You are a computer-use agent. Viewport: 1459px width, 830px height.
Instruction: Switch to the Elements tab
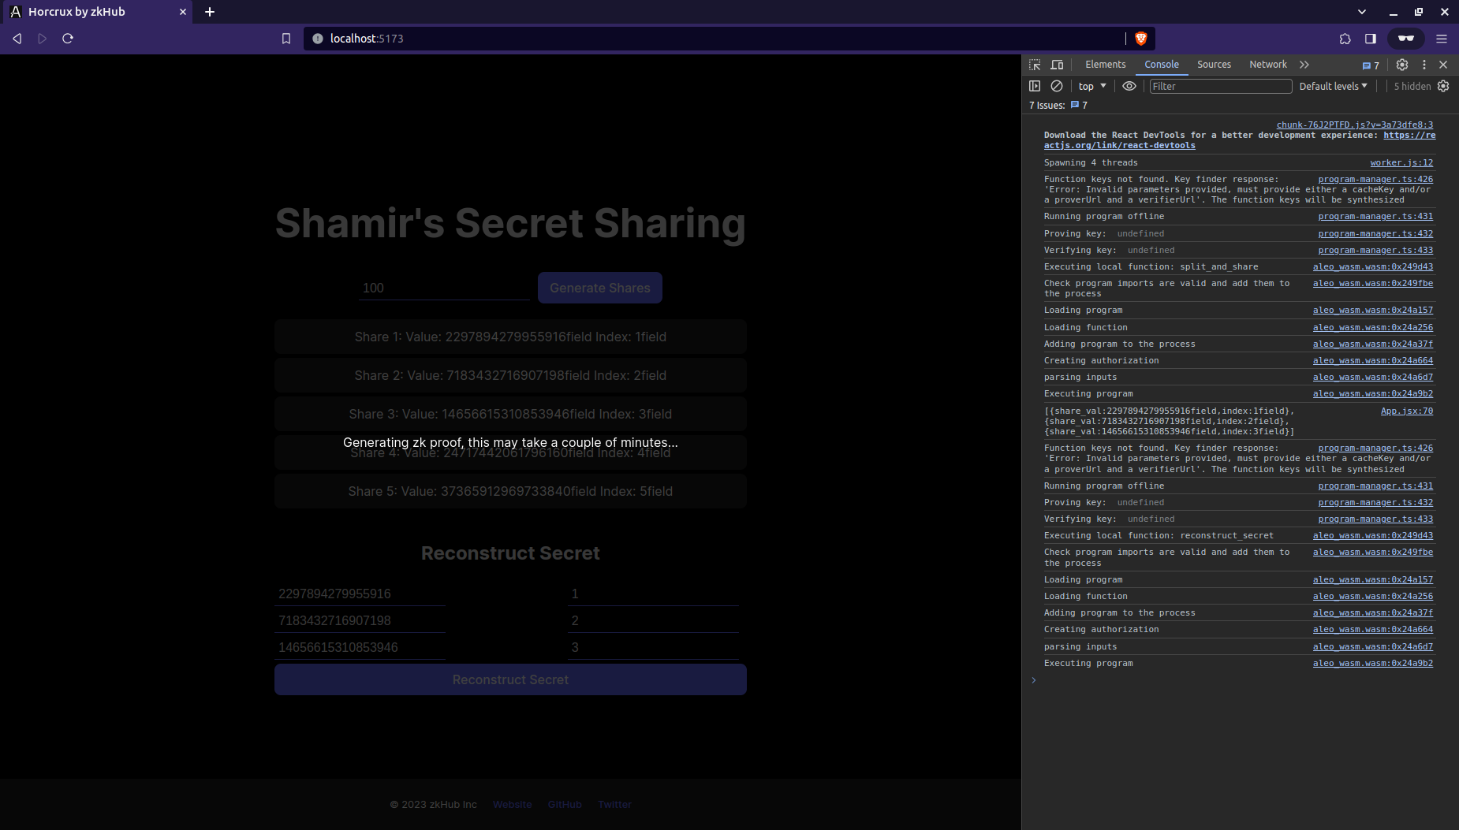pos(1106,65)
